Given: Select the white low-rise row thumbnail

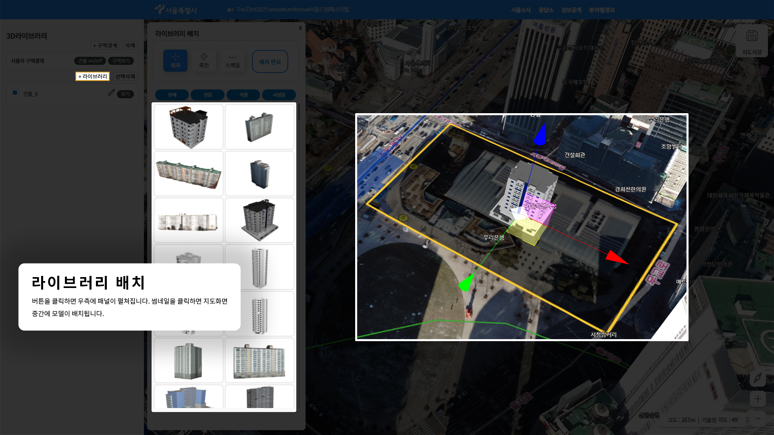Looking at the screenshot, I should point(189,220).
